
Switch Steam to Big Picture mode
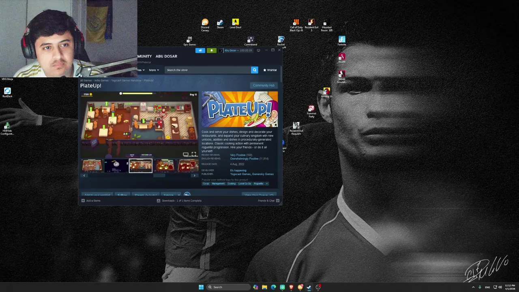[x=258, y=50]
